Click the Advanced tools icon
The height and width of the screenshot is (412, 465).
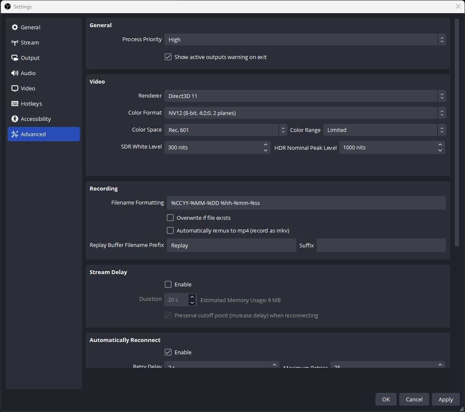(x=15, y=134)
